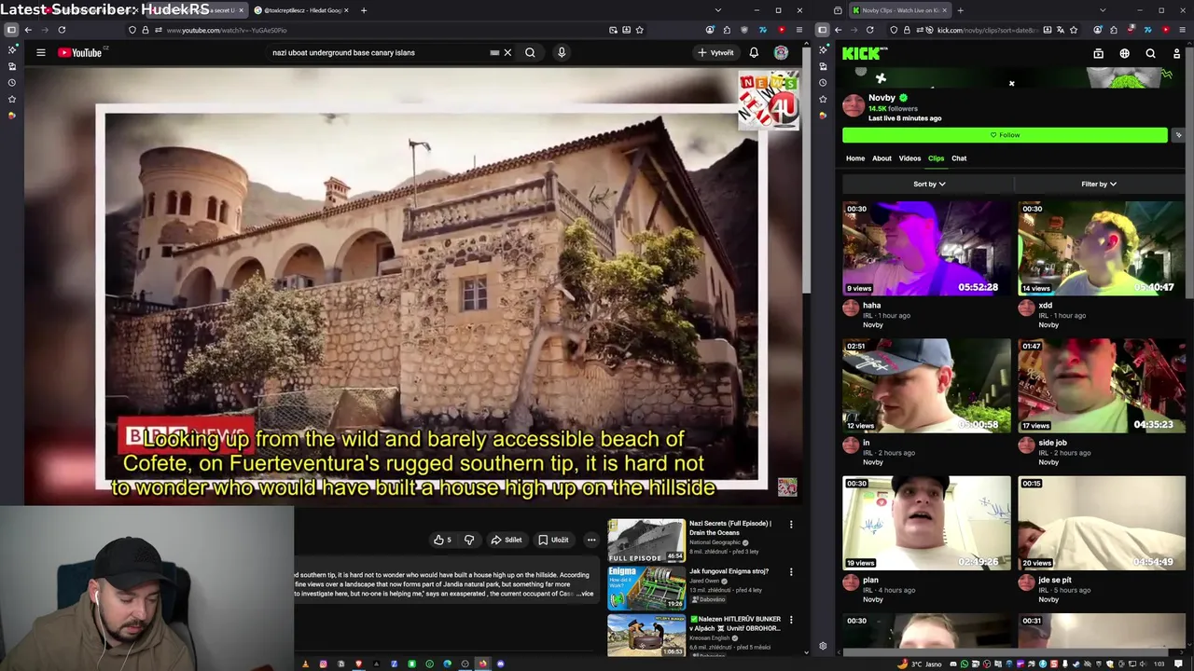Screen dimensions: 1194x671
Task: Select the Clips tab on Kick
Action: tap(936, 158)
